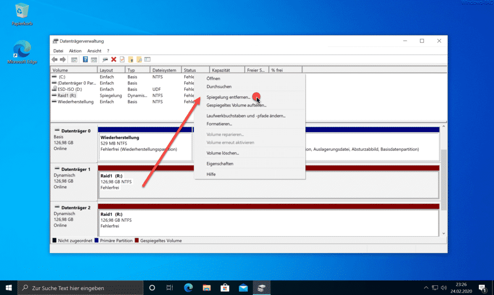Open the Papierkorb desktop icon
494x295 pixels.
tap(22, 15)
